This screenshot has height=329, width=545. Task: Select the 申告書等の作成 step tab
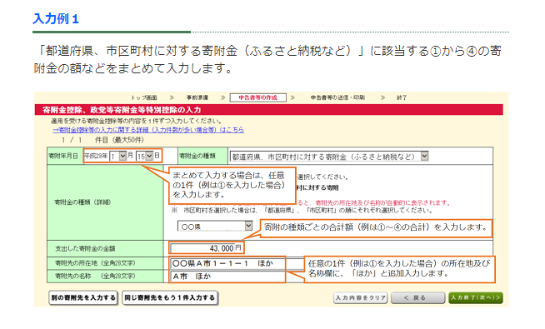tap(257, 97)
